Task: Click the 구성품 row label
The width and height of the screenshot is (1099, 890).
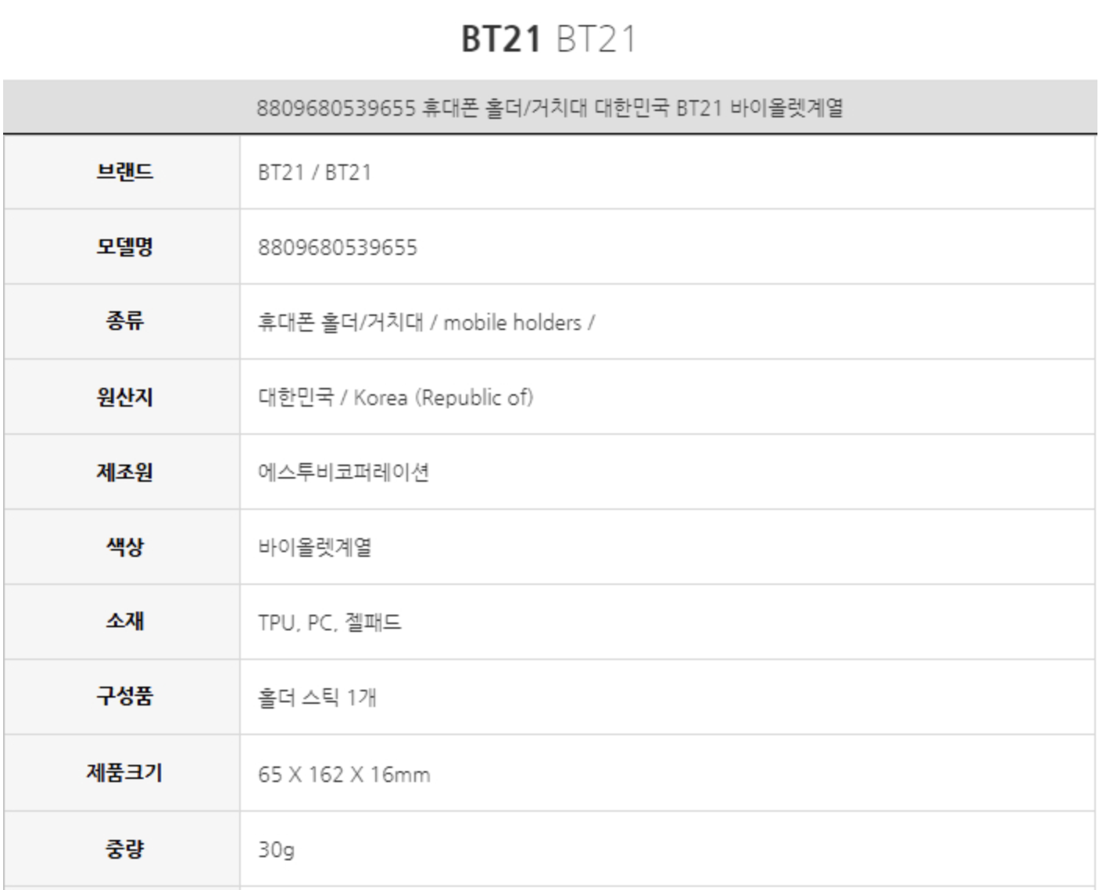Action: pyautogui.click(x=124, y=696)
